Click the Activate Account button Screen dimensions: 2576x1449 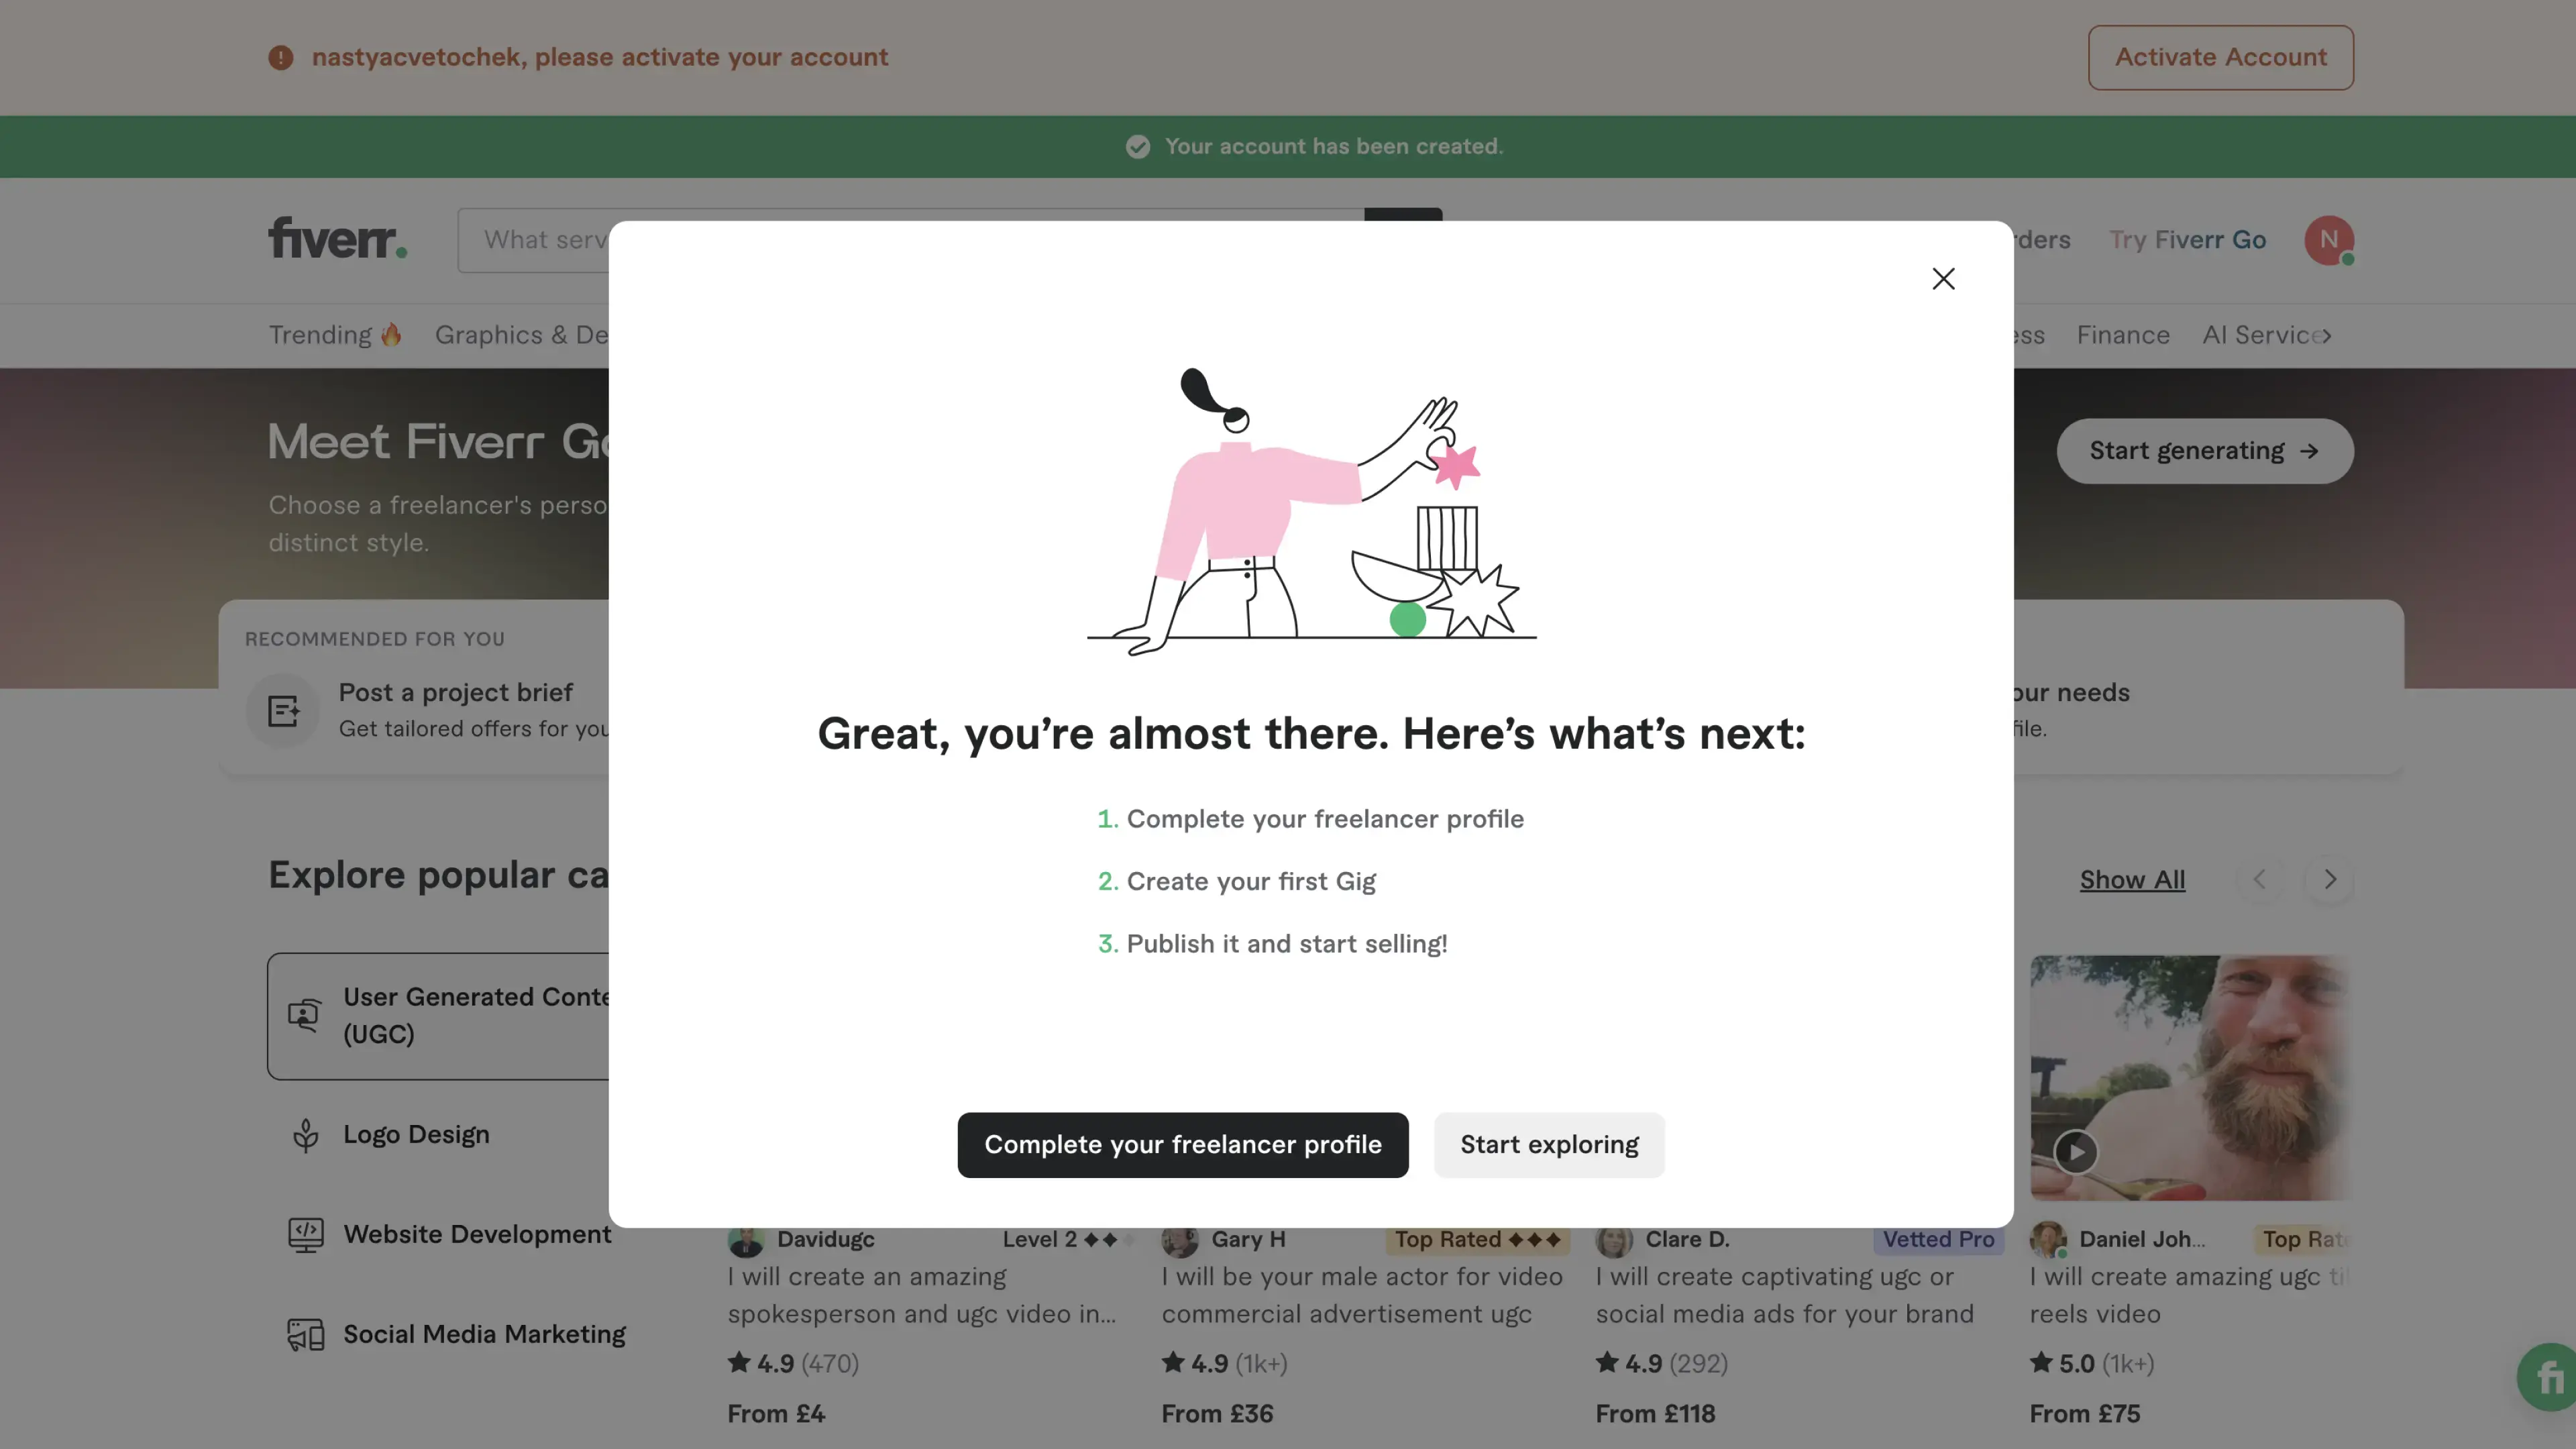tap(2220, 58)
